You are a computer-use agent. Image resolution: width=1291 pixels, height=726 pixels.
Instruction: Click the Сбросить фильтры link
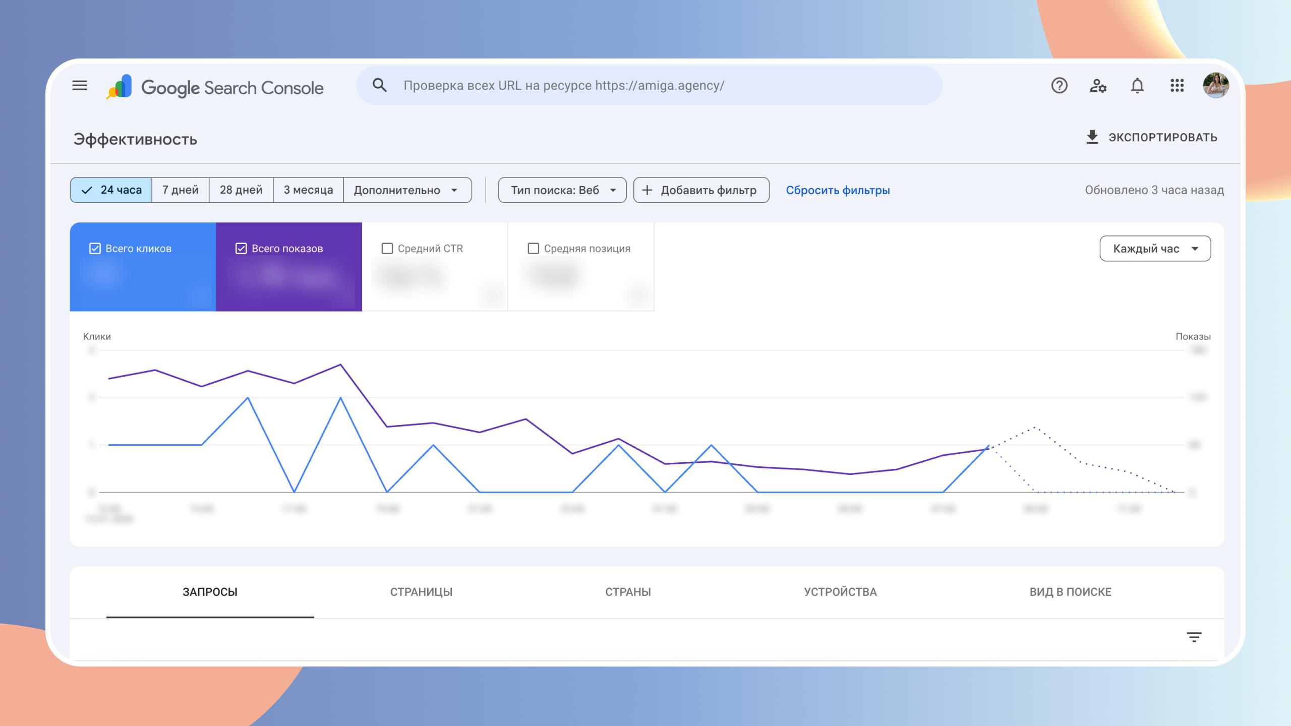(x=838, y=190)
